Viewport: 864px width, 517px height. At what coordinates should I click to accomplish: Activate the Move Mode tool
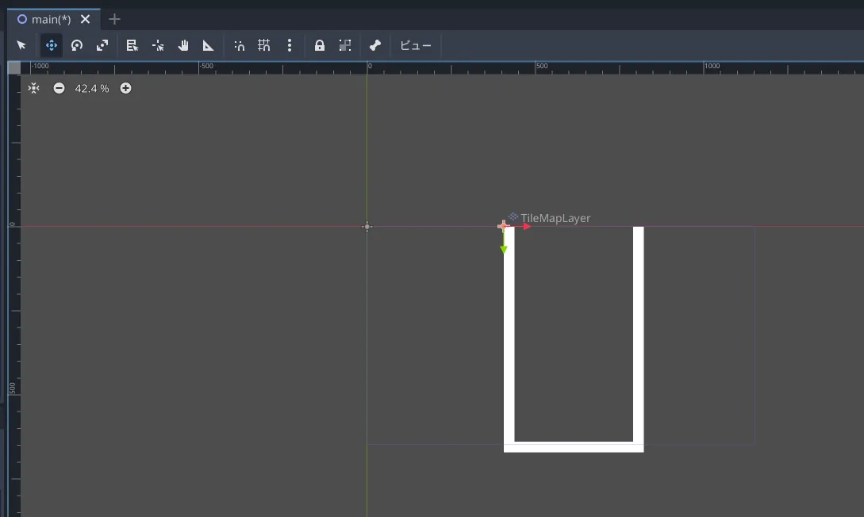52,46
